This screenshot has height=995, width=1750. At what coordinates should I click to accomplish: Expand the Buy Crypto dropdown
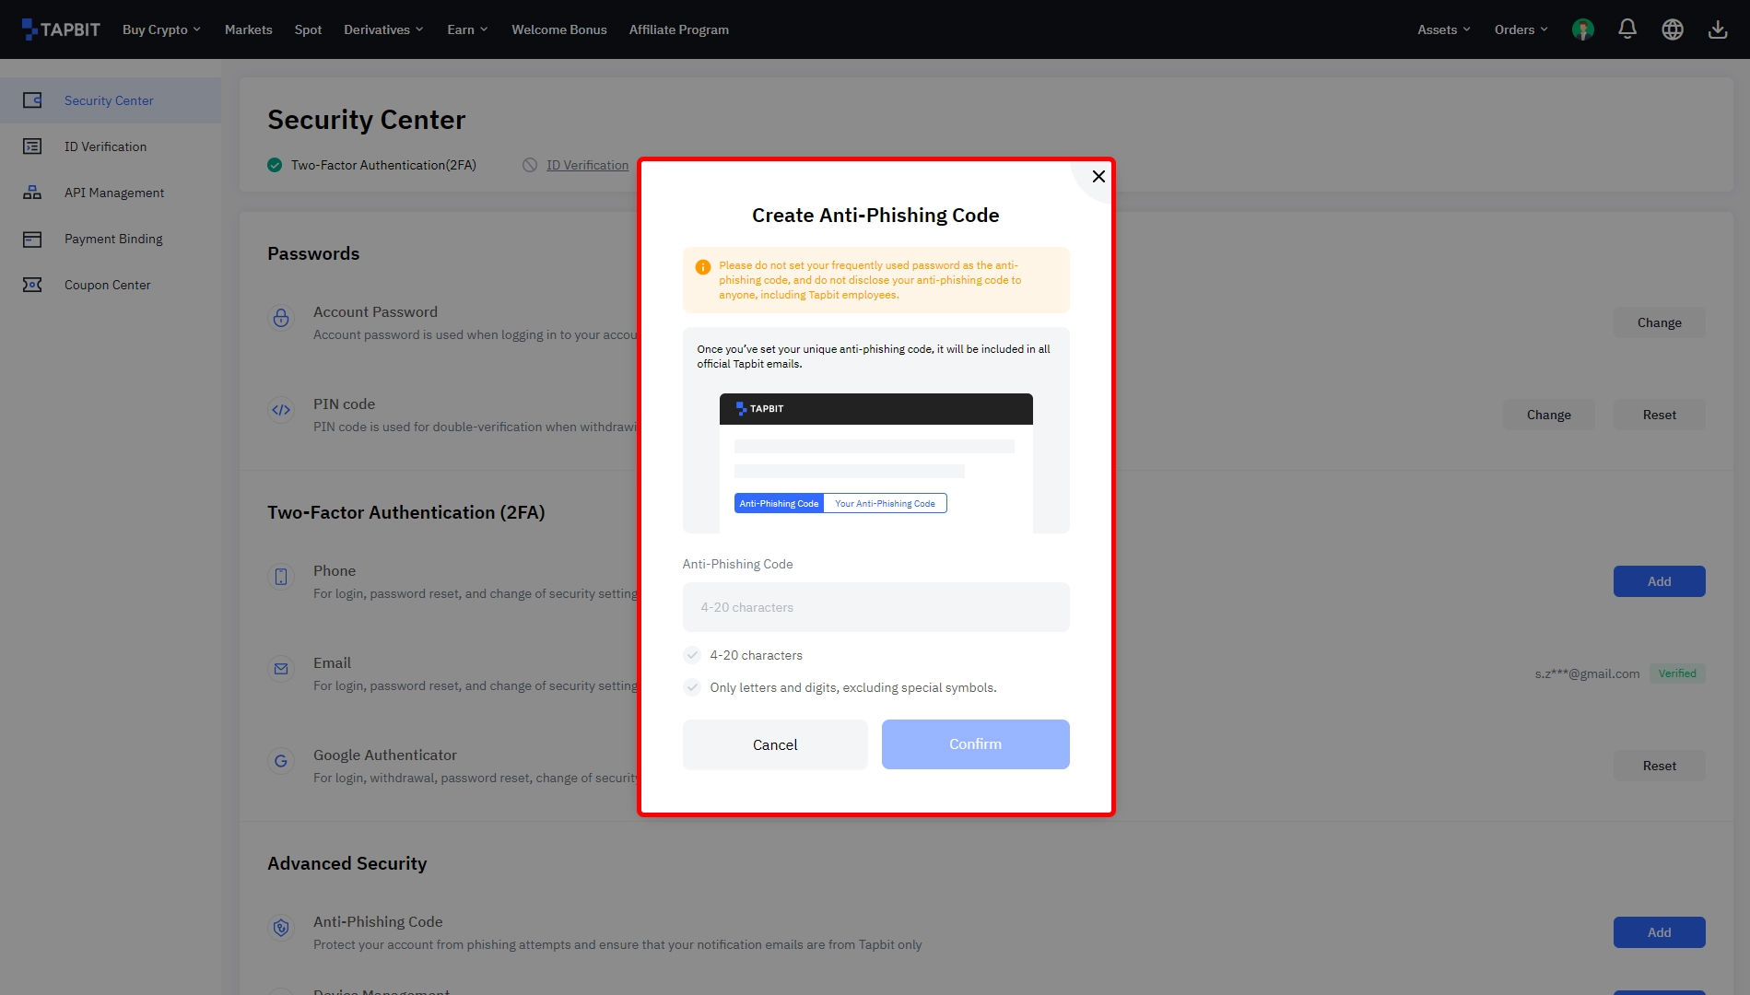tap(161, 29)
